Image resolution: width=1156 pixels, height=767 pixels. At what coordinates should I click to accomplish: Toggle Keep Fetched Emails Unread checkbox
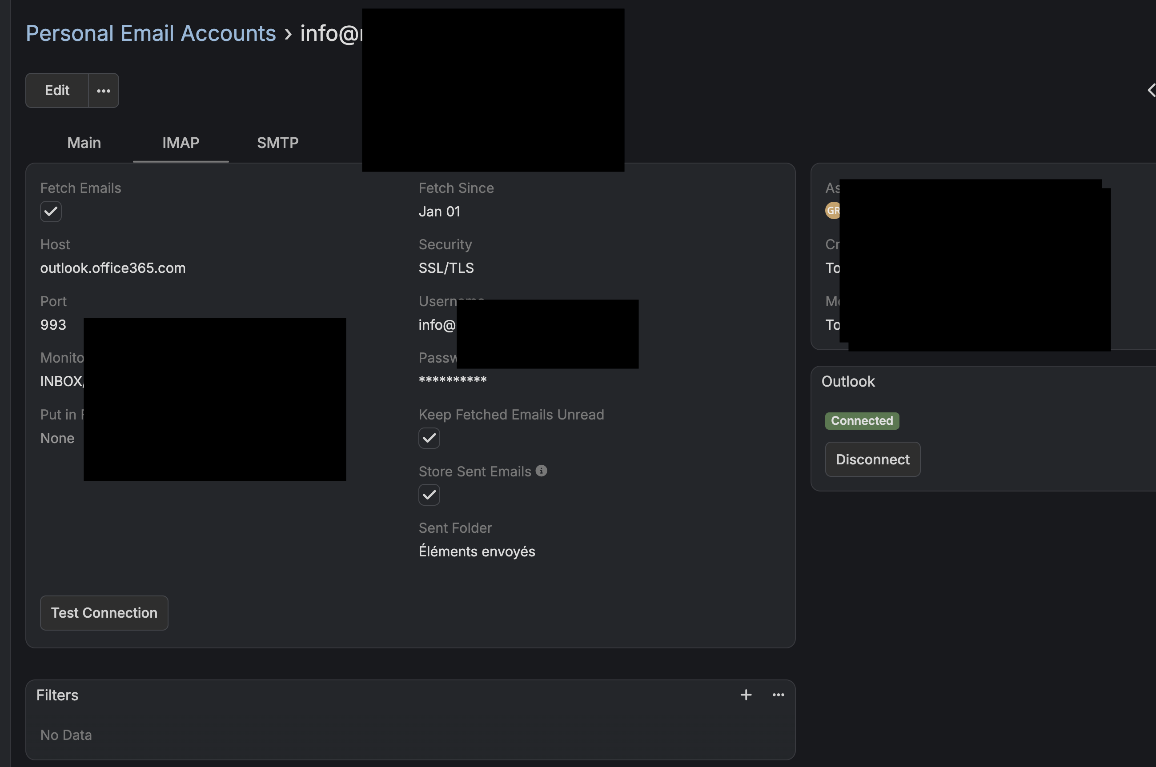click(x=429, y=438)
